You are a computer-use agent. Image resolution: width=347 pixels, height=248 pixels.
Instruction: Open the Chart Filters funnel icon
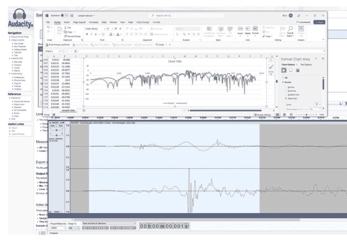pyautogui.click(x=271, y=73)
